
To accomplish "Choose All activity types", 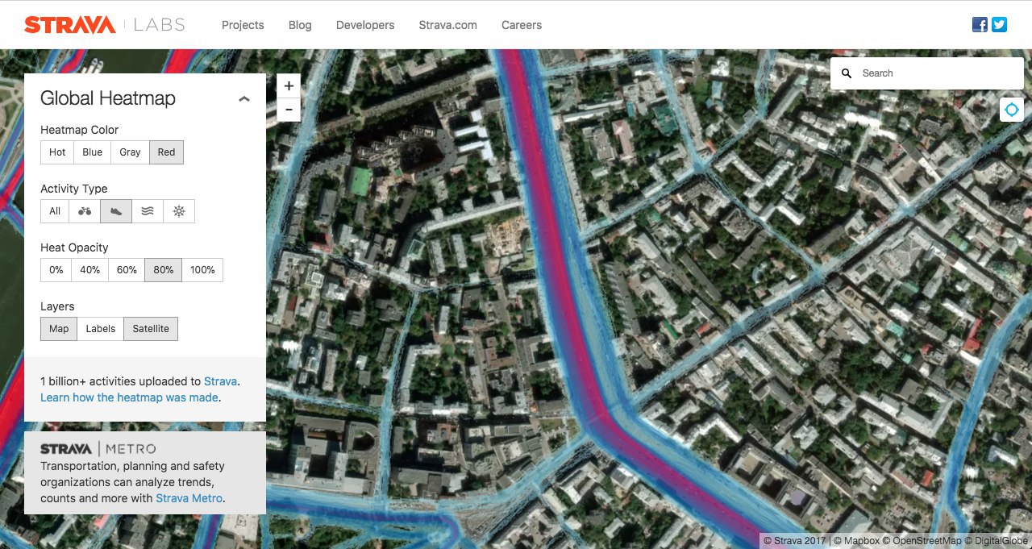I will pos(55,211).
